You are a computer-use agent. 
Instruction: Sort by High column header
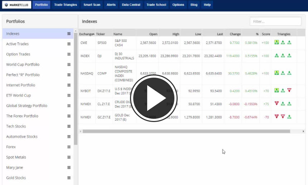click(169, 34)
